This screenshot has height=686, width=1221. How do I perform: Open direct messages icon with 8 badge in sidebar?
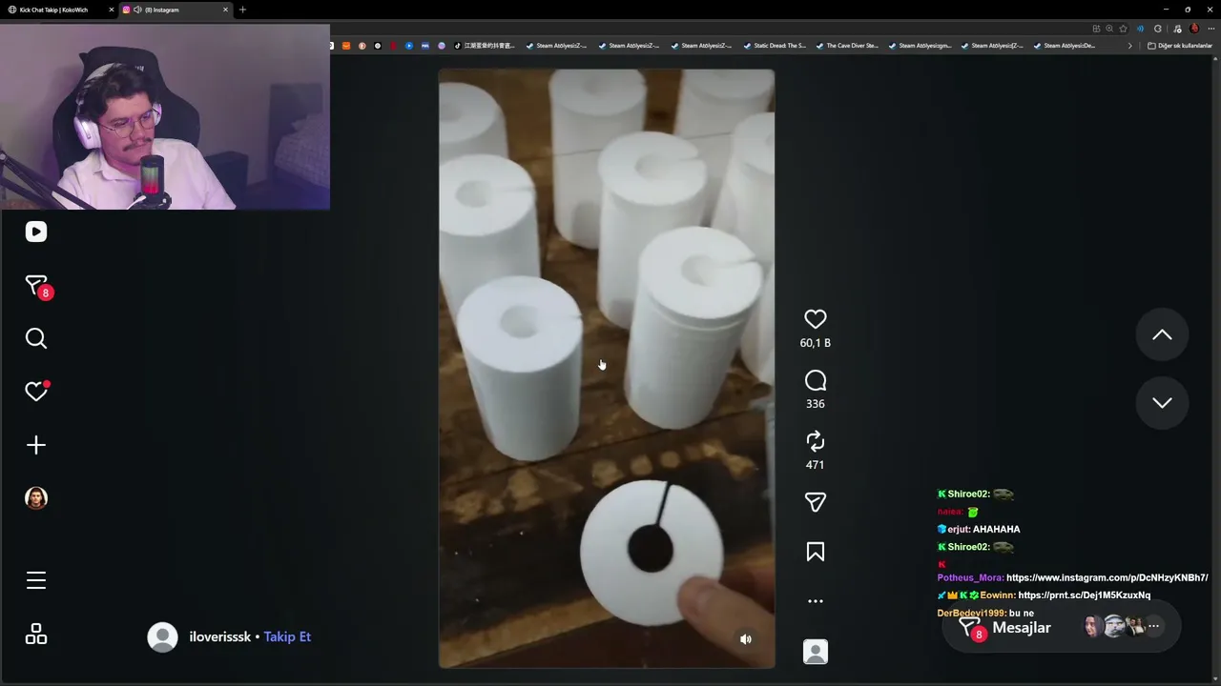click(x=37, y=286)
